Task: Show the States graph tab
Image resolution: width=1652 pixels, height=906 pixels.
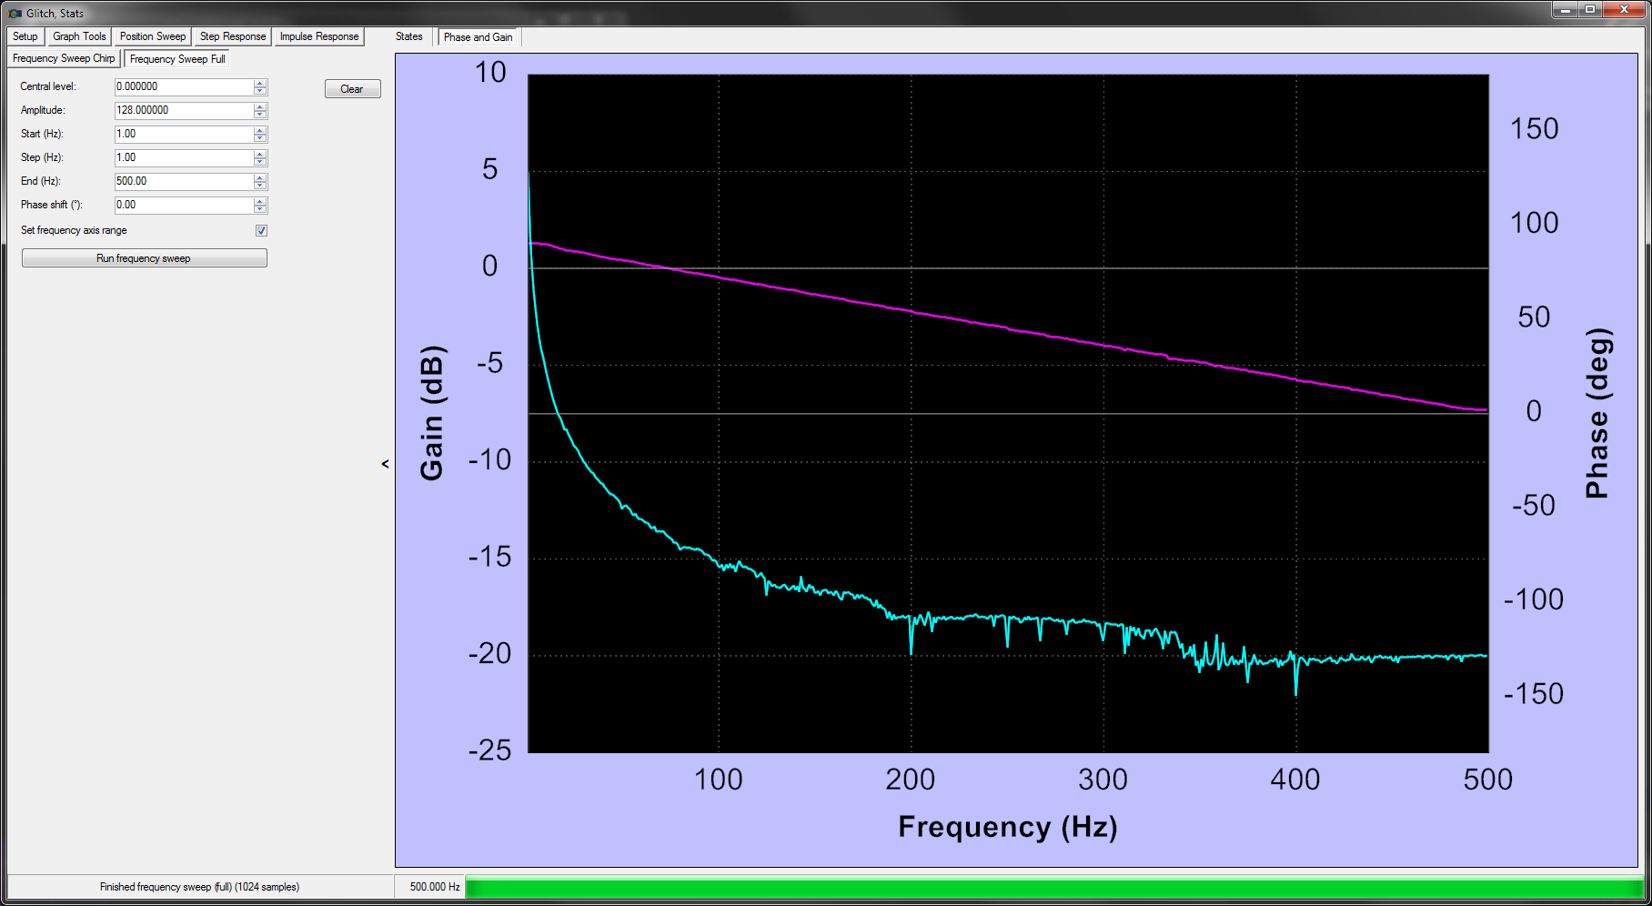Action: point(409,36)
